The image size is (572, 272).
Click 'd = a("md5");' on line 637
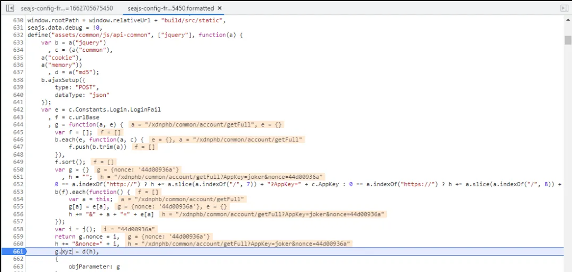(x=77, y=72)
